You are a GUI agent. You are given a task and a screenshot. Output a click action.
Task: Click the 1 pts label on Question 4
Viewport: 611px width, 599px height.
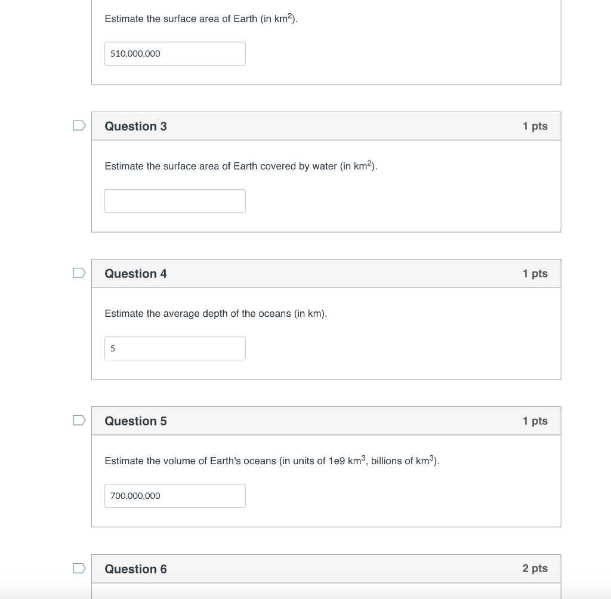coord(535,273)
